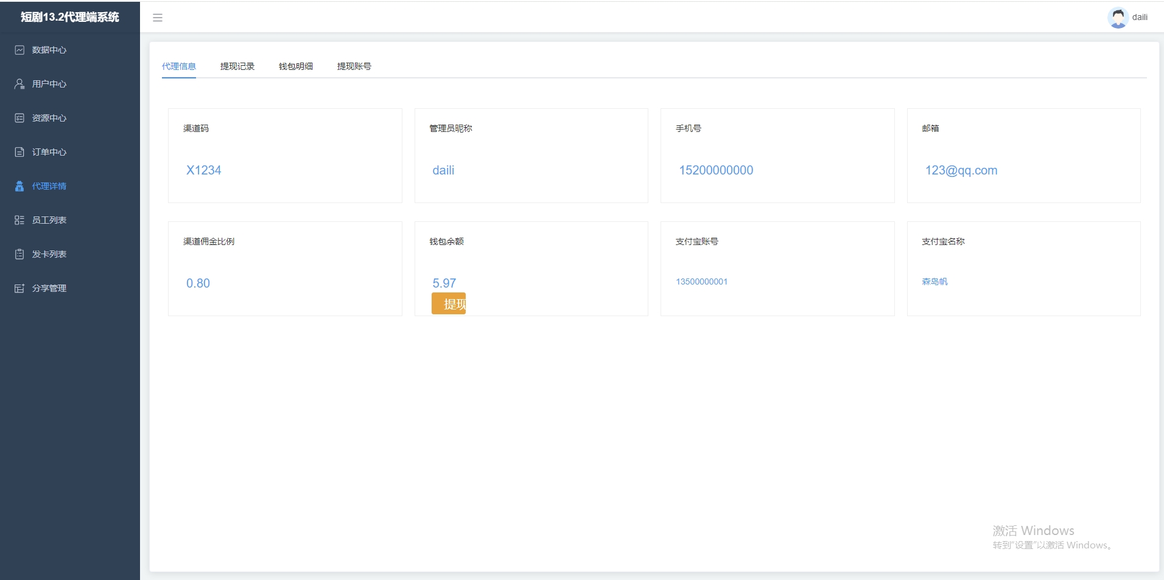
Task: Collapse sidebar with the hamburger icon
Action: [x=158, y=18]
